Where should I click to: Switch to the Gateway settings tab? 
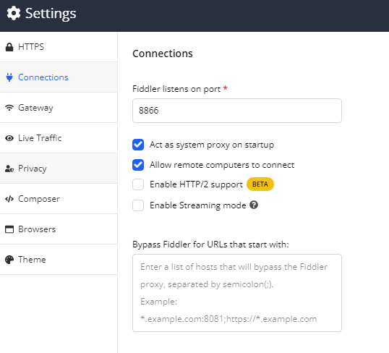(x=59, y=108)
